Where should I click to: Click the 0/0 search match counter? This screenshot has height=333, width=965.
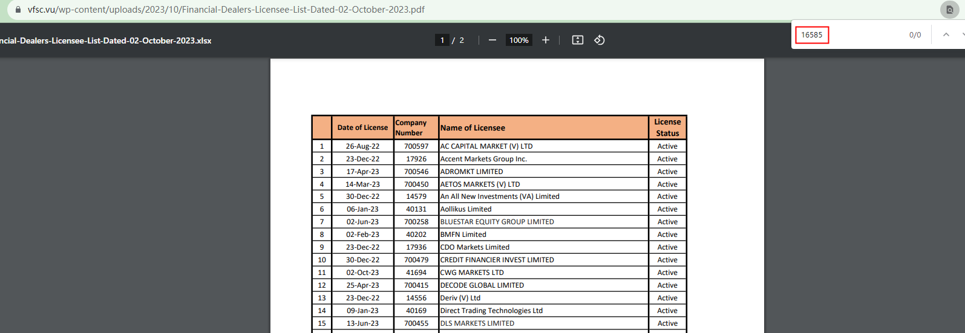915,35
